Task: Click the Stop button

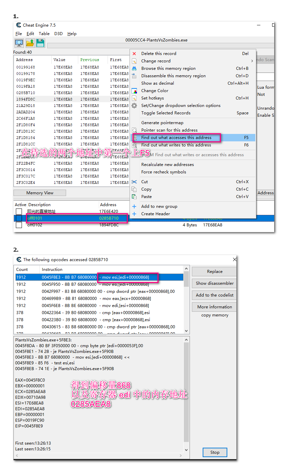Action: point(215,452)
